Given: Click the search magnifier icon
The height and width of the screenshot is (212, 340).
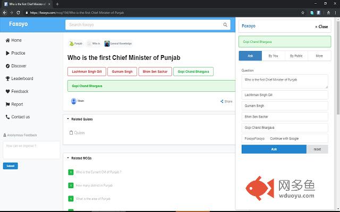Looking at the screenshot, I should point(225,25).
